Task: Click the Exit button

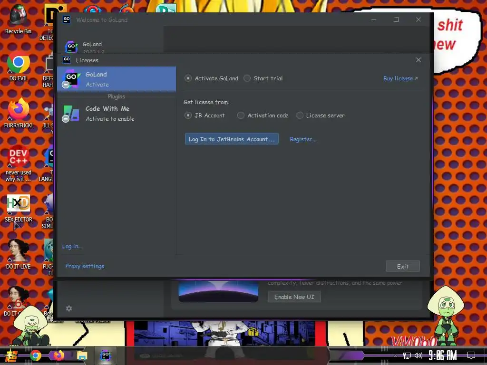Action: (x=402, y=266)
